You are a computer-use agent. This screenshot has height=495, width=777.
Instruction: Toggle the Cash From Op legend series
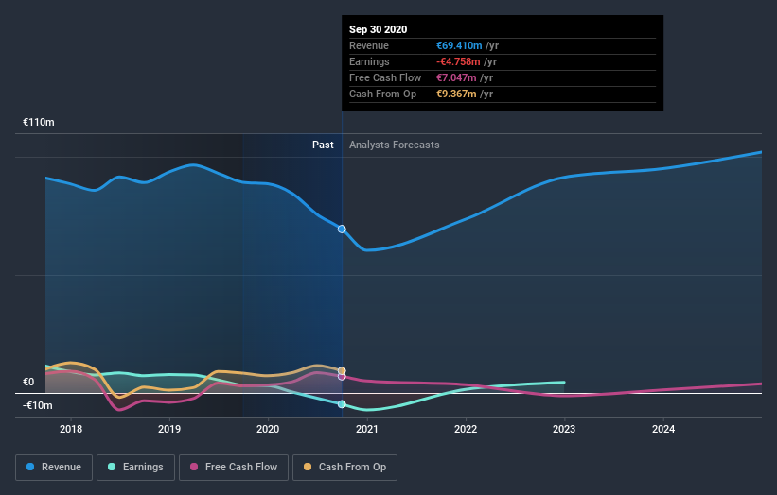(344, 468)
